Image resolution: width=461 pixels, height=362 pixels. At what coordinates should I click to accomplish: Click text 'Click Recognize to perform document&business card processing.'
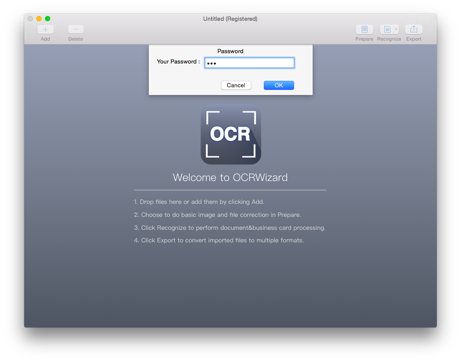point(233,228)
